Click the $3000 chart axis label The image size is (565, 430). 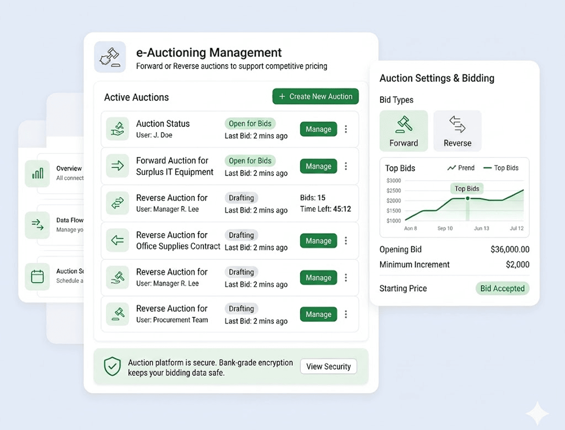click(x=394, y=180)
